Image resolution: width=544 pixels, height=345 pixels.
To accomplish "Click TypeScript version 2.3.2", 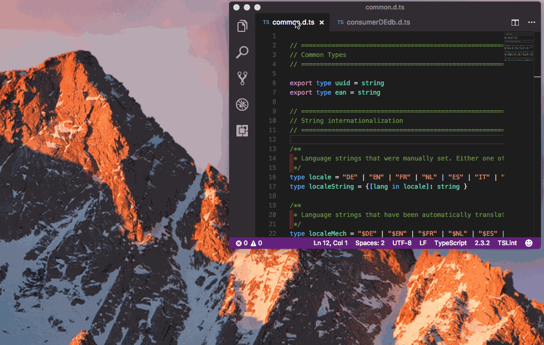I will (x=482, y=243).
